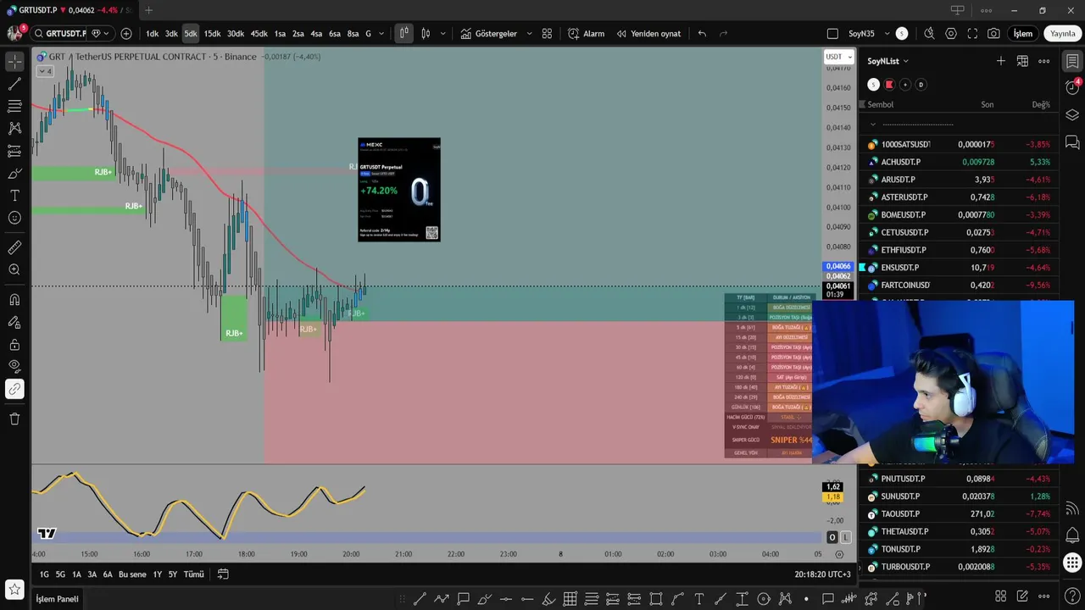This screenshot has width=1085, height=610.
Task: Open the Göstergeler indicators menu
Action: click(x=489, y=34)
